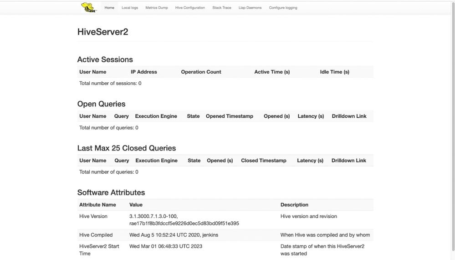Open Llap Daemons page
Viewport: 455px width, 260px height.
pyautogui.click(x=250, y=8)
